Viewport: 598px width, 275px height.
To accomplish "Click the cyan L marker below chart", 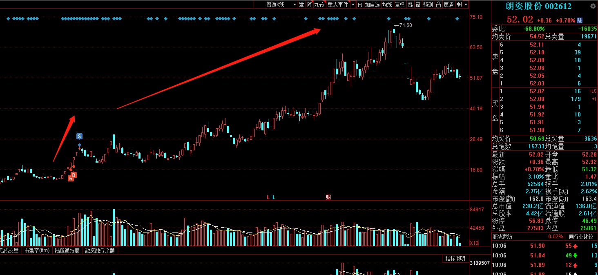I will [274, 197].
